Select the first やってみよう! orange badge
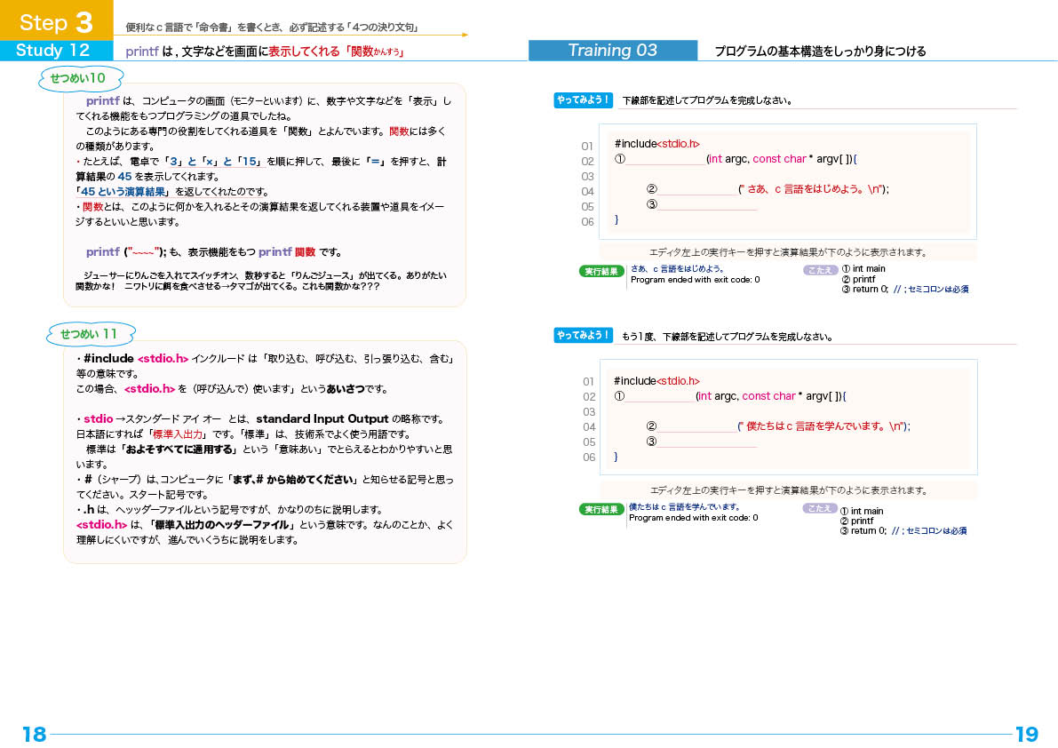Image resolution: width=1058 pixels, height=748 pixels. point(585,100)
